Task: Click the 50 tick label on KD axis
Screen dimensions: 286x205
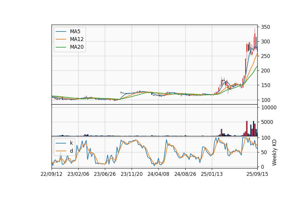Action: [x=264, y=152]
